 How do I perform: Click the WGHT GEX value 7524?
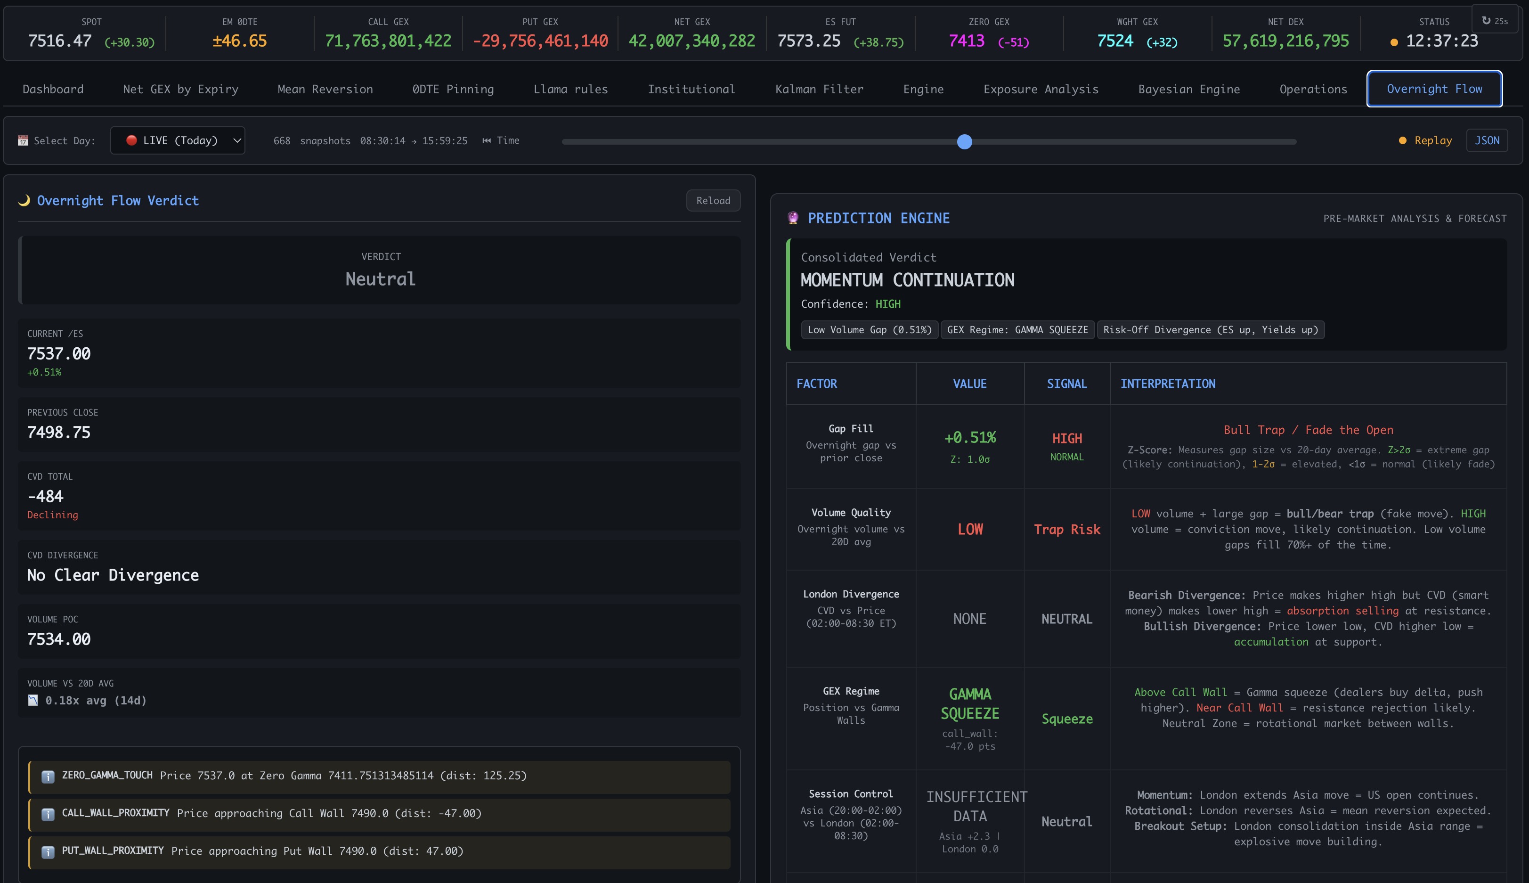pos(1115,41)
